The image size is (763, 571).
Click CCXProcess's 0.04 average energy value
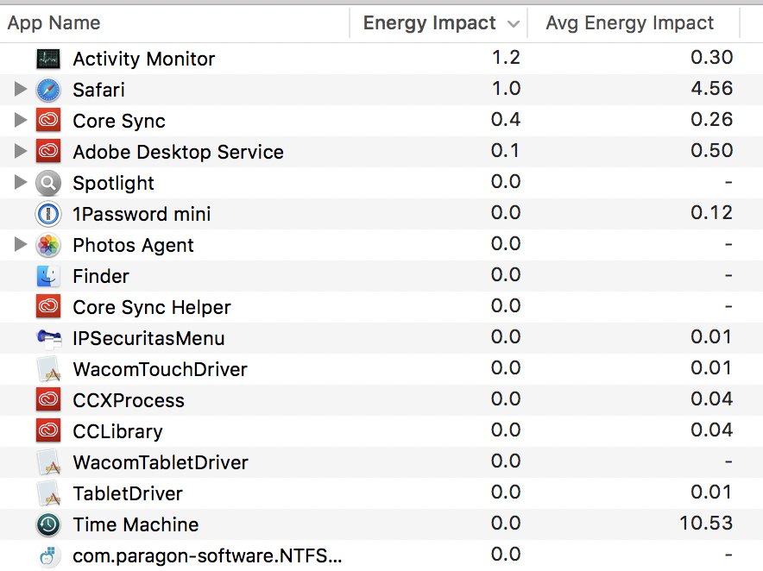point(712,399)
